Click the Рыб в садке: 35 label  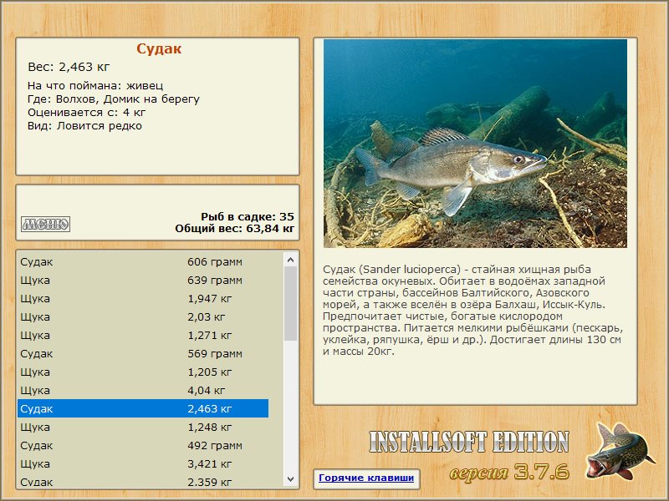tap(248, 216)
